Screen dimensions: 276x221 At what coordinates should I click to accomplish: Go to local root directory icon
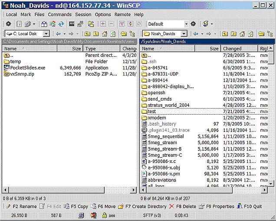96,33
